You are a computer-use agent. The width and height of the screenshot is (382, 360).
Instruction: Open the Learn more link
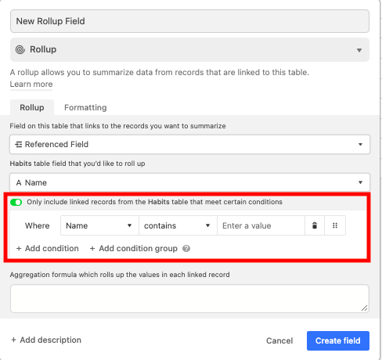coord(31,85)
